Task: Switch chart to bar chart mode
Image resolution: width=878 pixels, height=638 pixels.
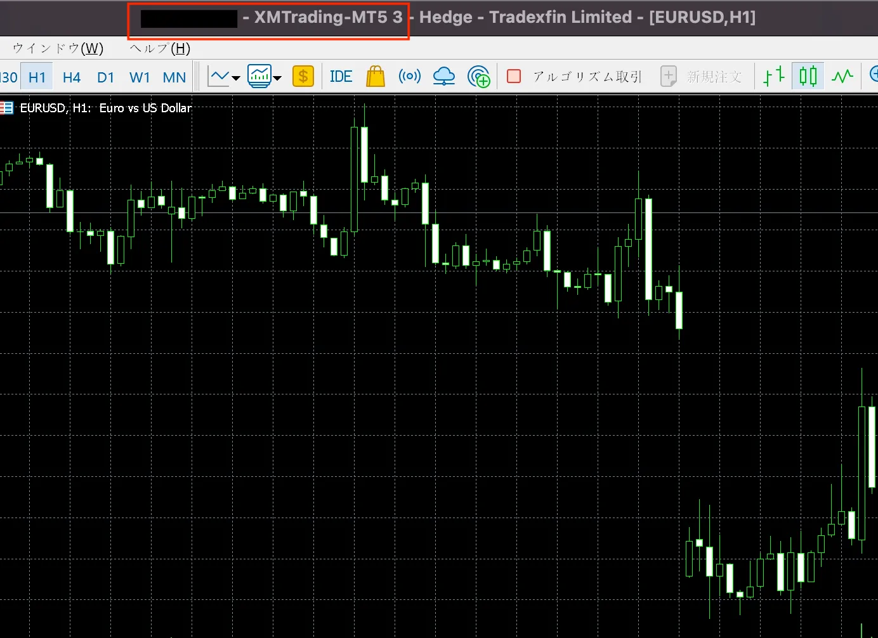Action: (x=774, y=76)
